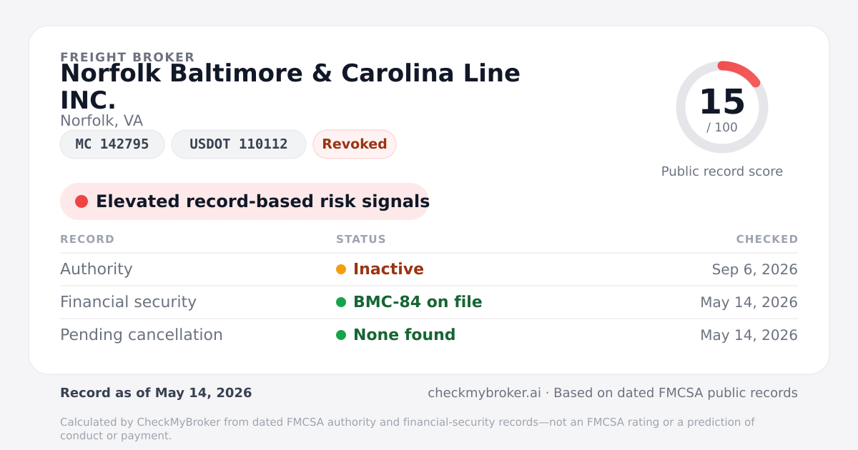Click the Record as of May 14, 2026 text
Viewport: 858px width, 450px height.
tap(156, 393)
